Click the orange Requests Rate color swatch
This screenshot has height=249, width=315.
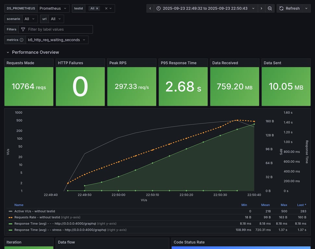pos(10,217)
